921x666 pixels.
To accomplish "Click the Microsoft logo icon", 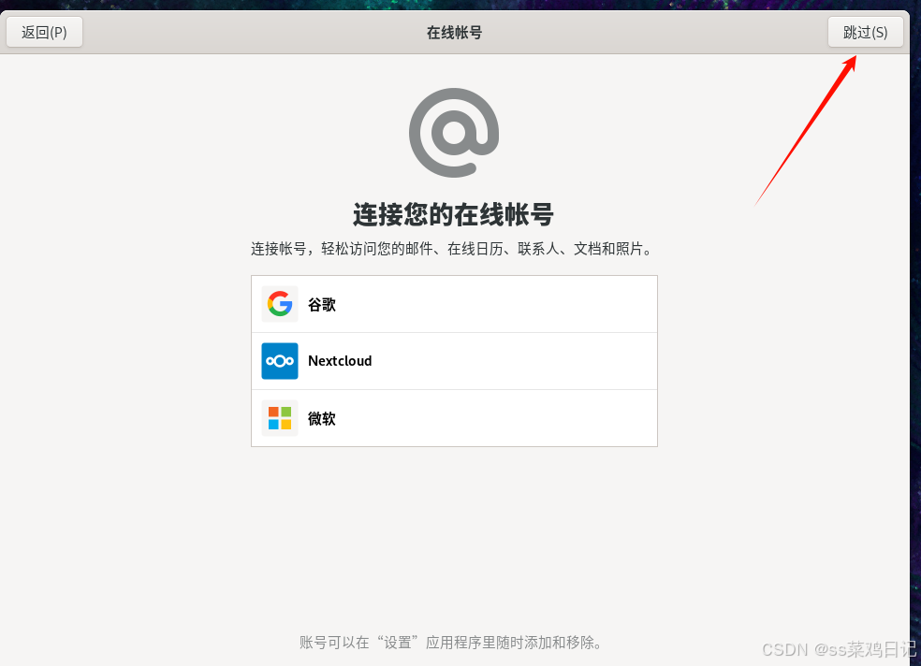I will pyautogui.click(x=280, y=418).
